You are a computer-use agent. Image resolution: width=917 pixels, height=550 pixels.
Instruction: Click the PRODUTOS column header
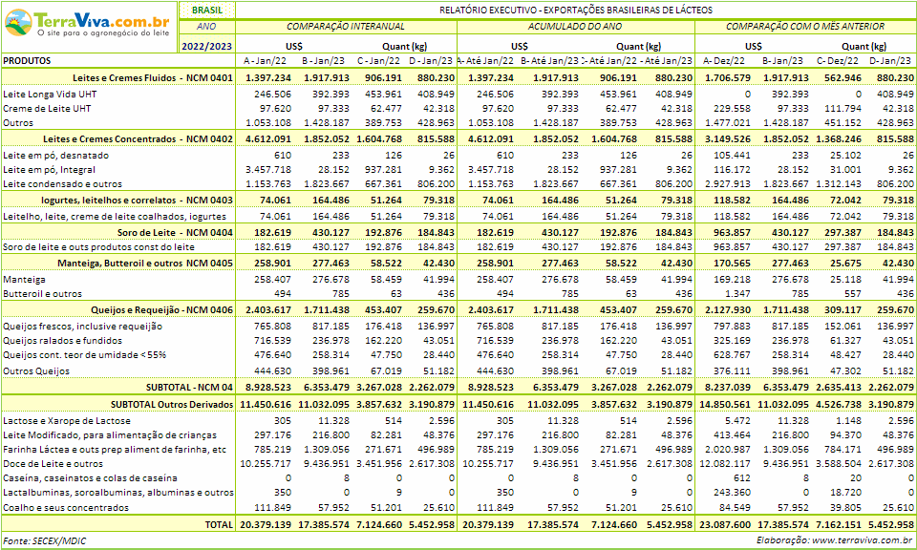tap(28, 60)
